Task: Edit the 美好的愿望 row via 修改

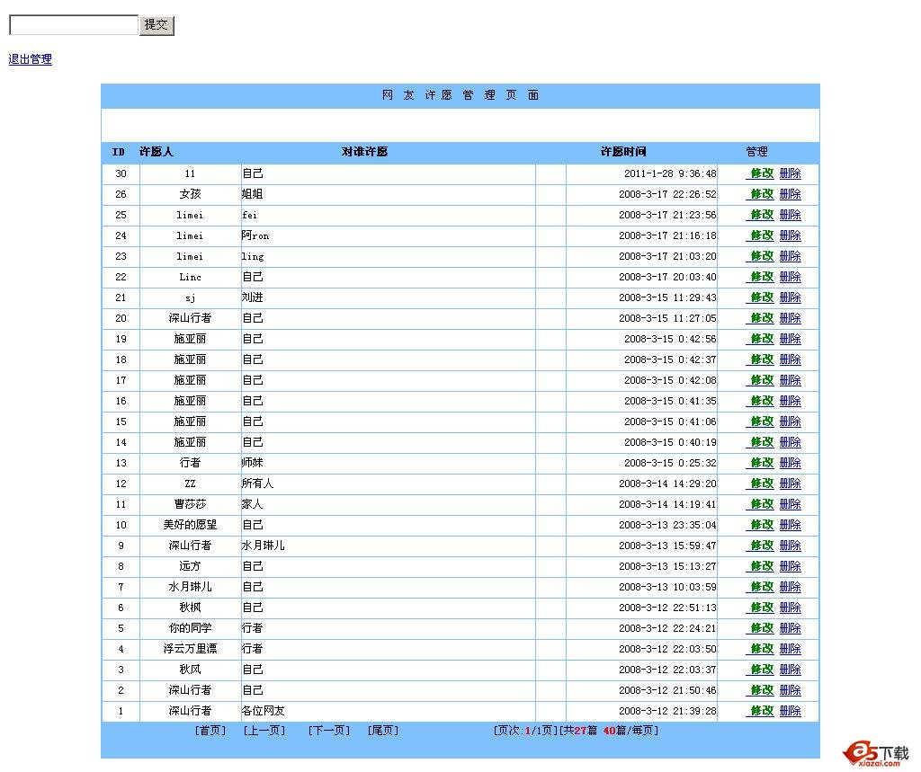Action: click(762, 524)
